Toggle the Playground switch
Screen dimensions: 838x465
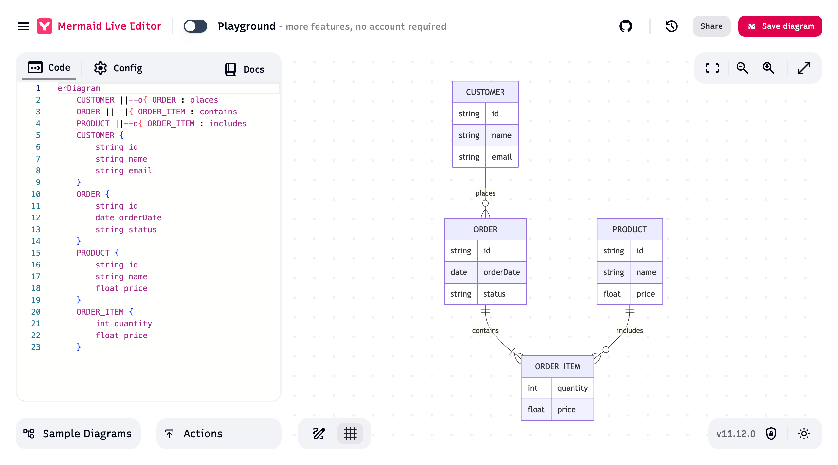pyautogui.click(x=195, y=26)
